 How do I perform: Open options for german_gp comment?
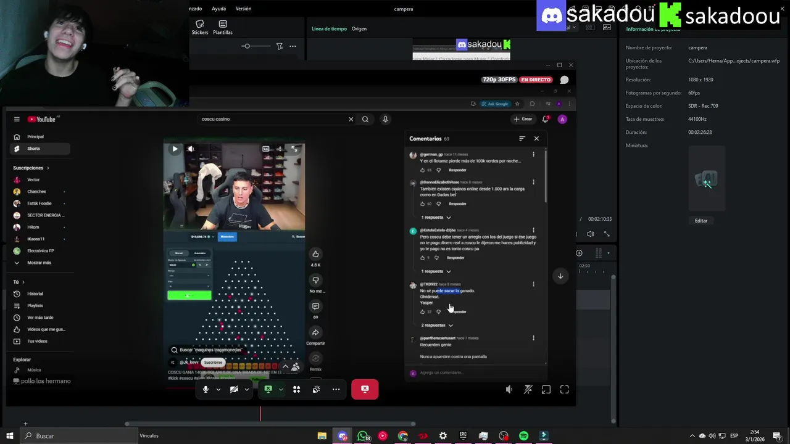point(533,154)
